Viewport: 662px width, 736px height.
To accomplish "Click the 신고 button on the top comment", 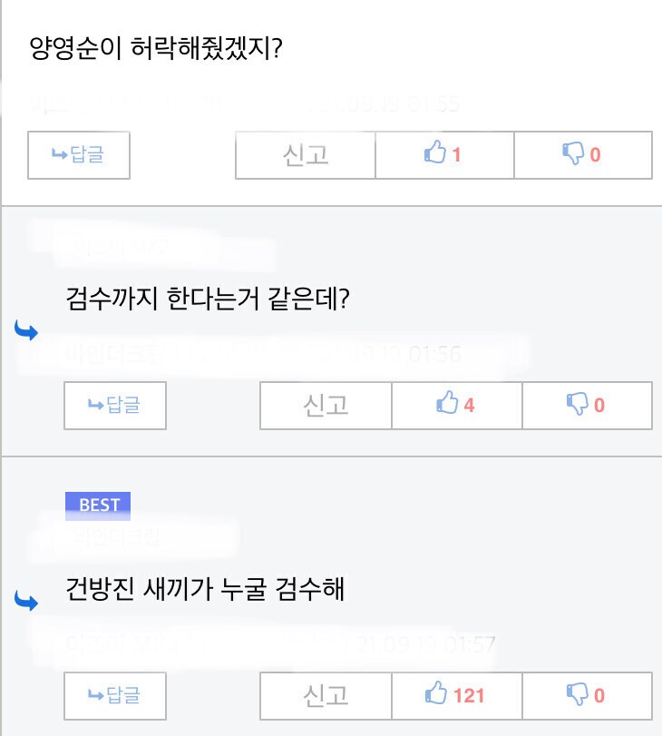I will tap(304, 154).
